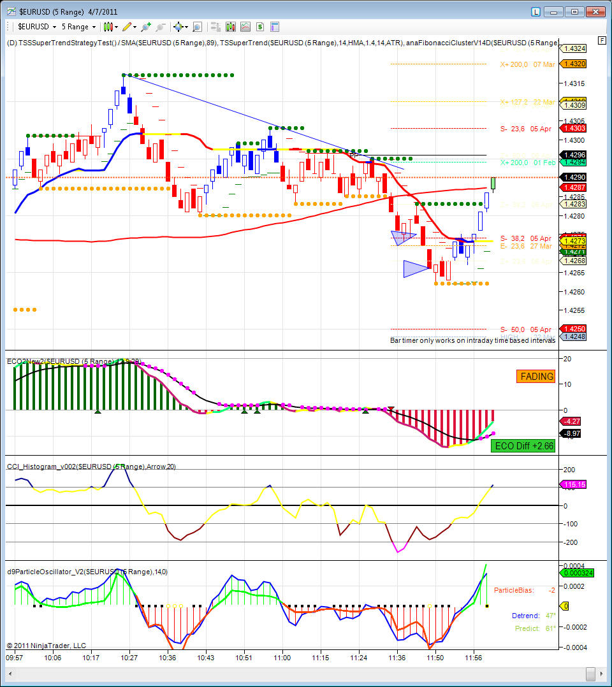Click the 'S- 23,6 05 Apr' Fibonacci label
This screenshot has width=612, height=687.
click(526, 129)
